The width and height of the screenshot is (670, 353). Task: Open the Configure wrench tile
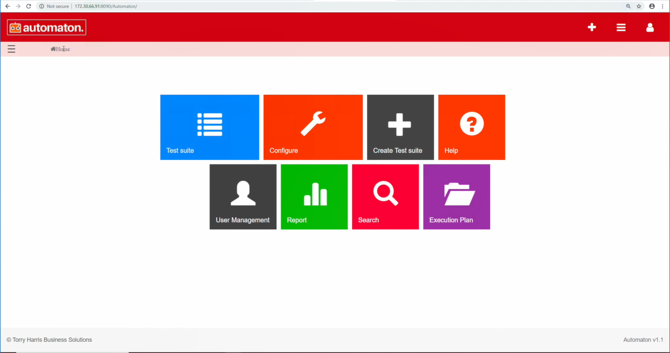pyautogui.click(x=313, y=127)
